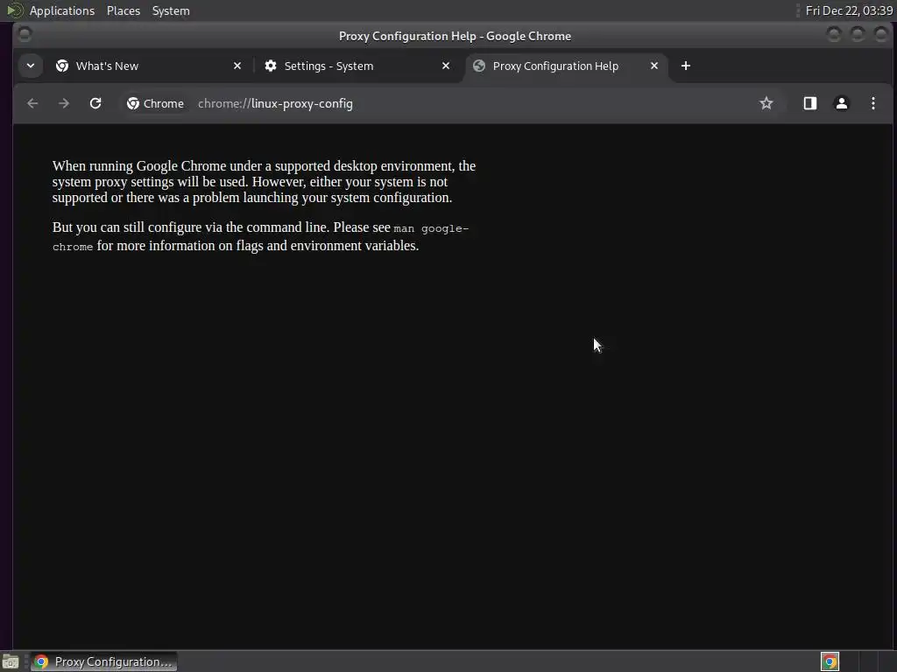The height and width of the screenshot is (672, 897).
Task: Click the Chrome site info chip
Action: [155, 103]
